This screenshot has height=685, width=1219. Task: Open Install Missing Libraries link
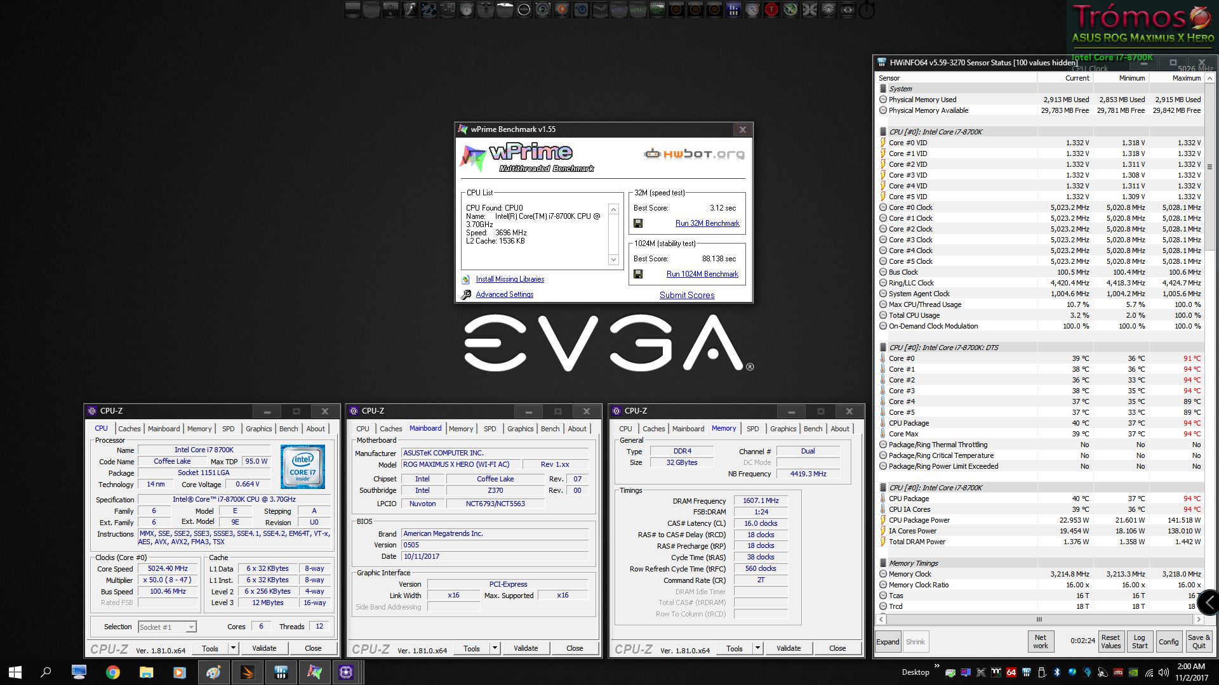click(x=510, y=279)
